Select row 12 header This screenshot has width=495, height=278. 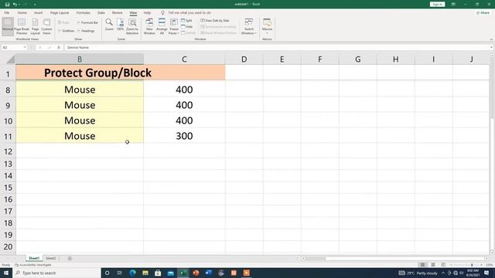[x=8, y=151]
